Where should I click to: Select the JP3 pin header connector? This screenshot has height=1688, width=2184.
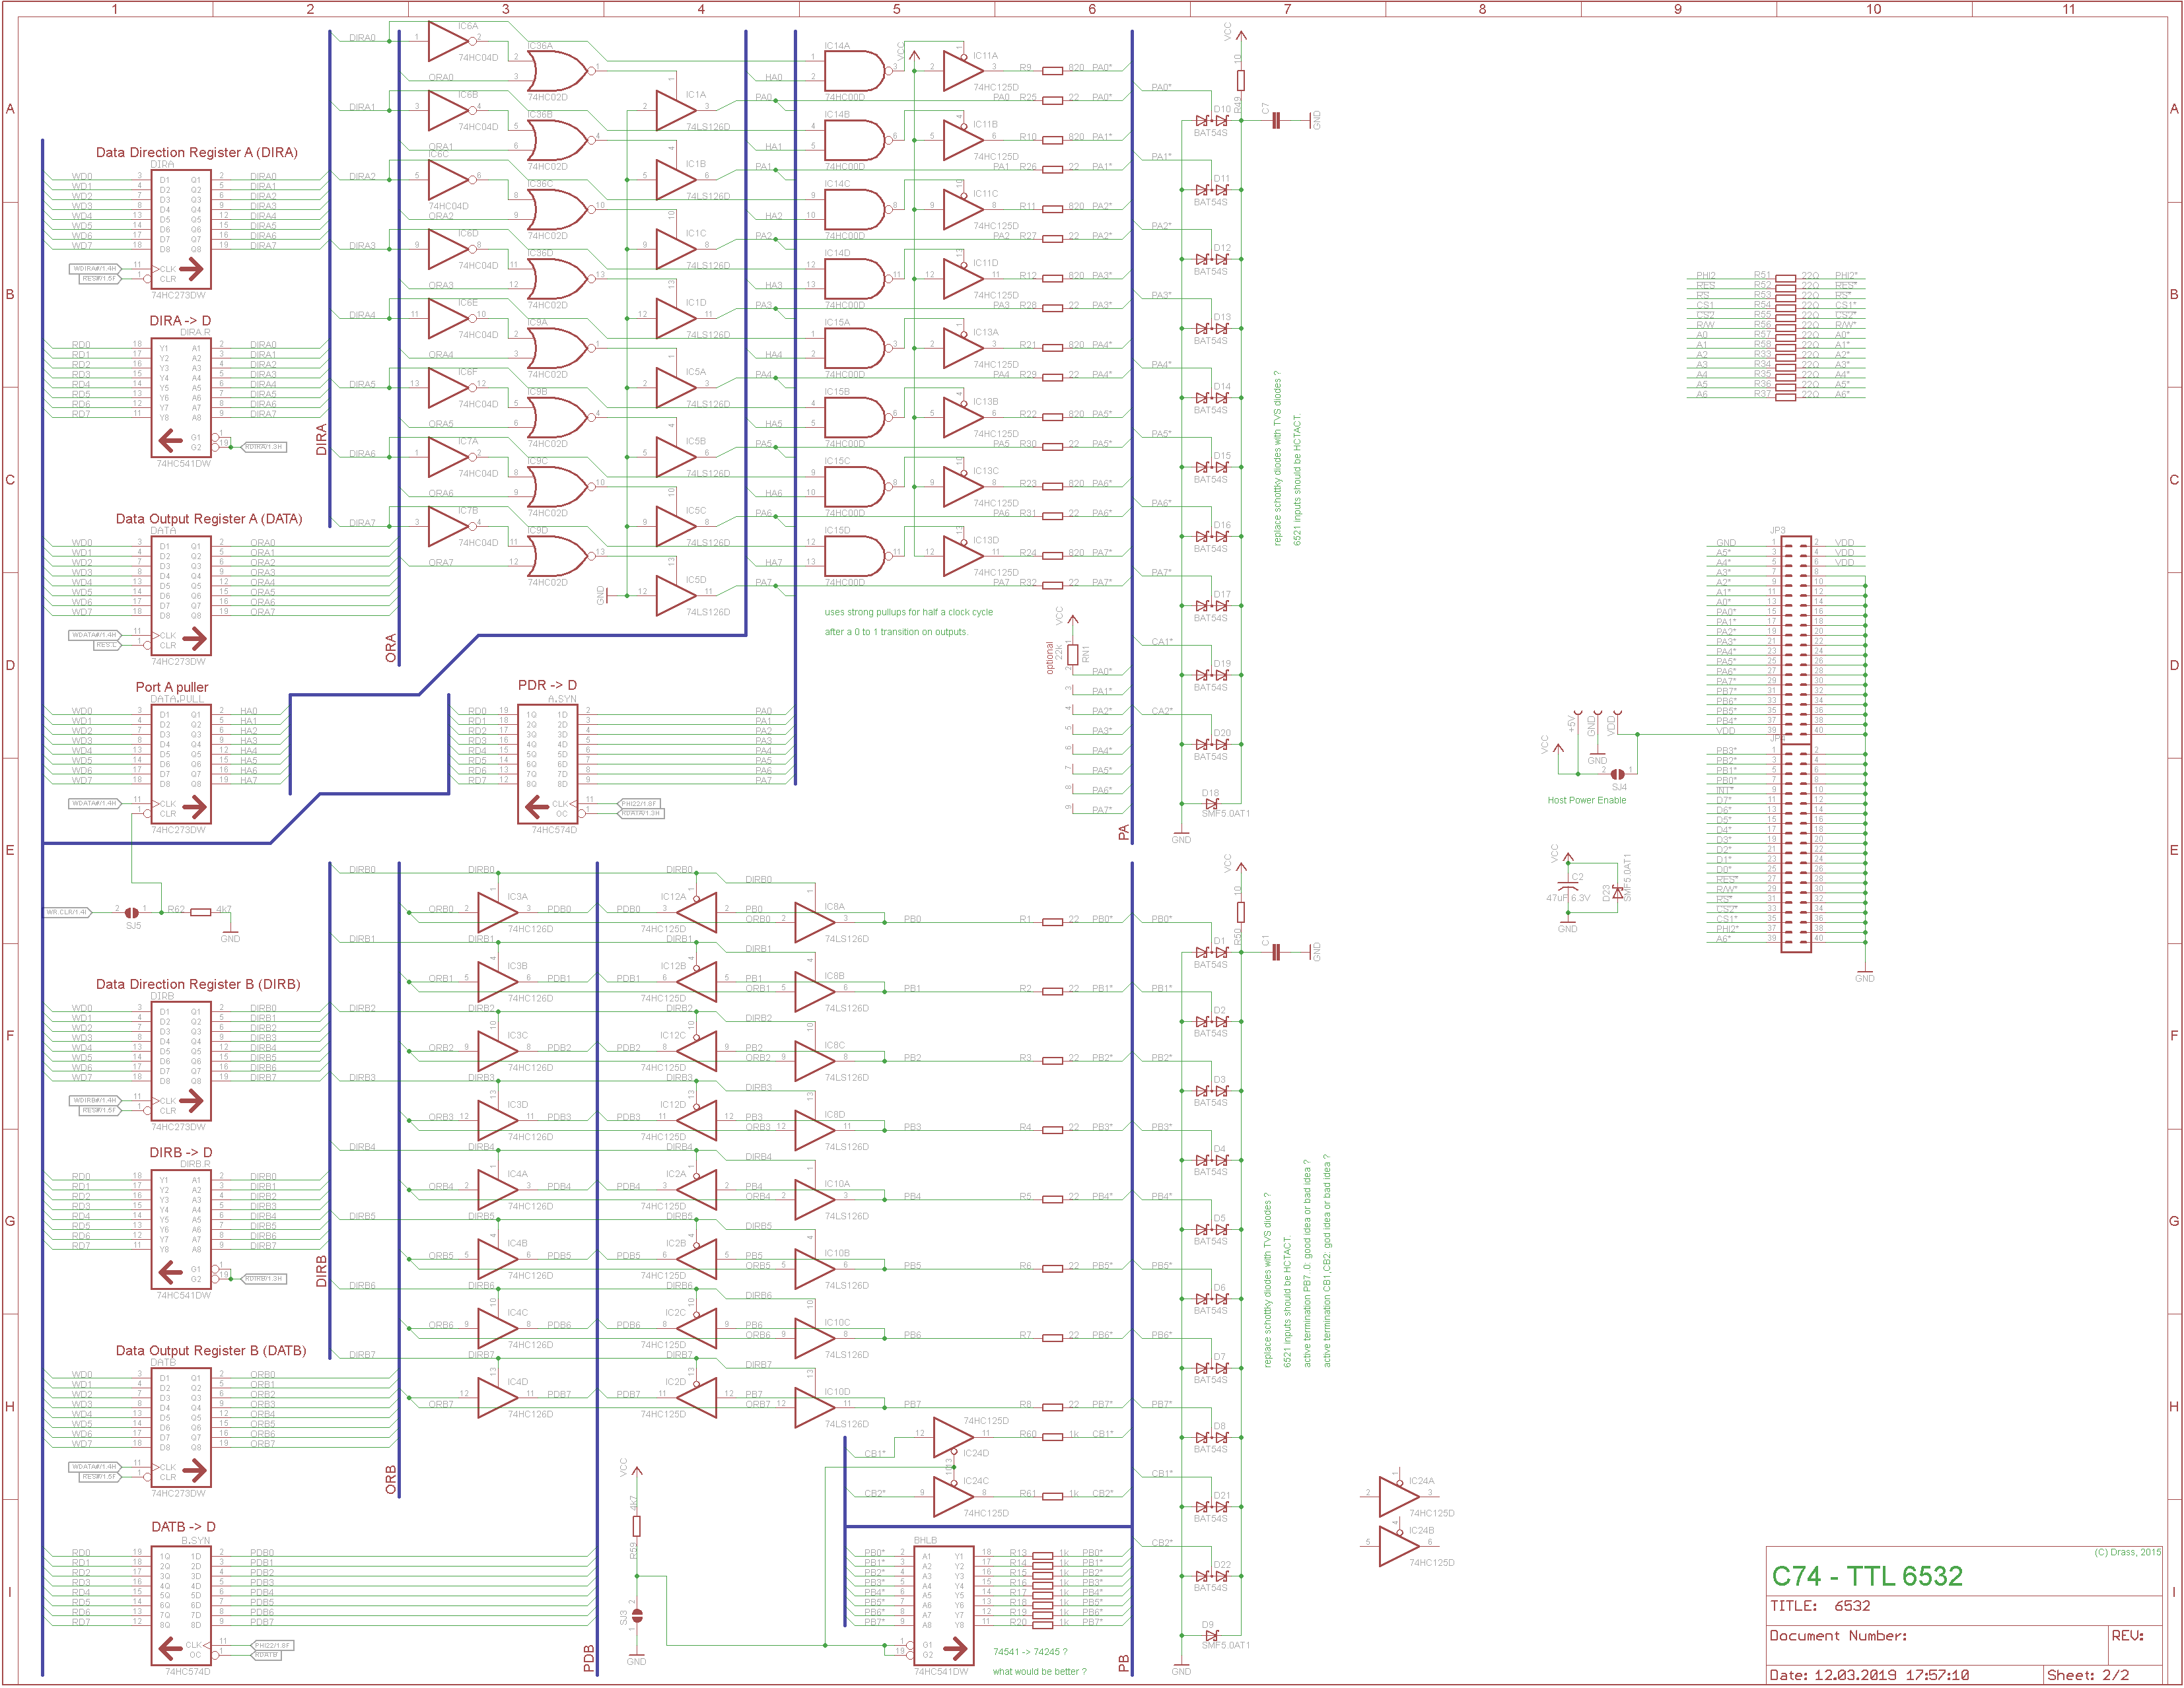1796,640
